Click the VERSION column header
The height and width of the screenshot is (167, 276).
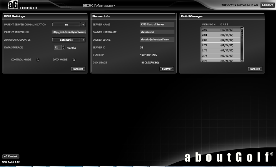tap(209, 25)
